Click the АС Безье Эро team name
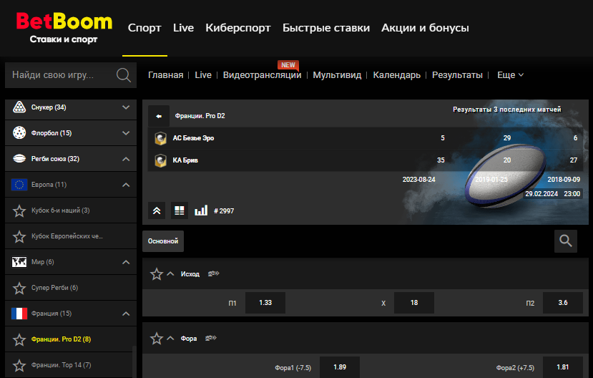Screen dimensions: 593x378 (x=193, y=138)
